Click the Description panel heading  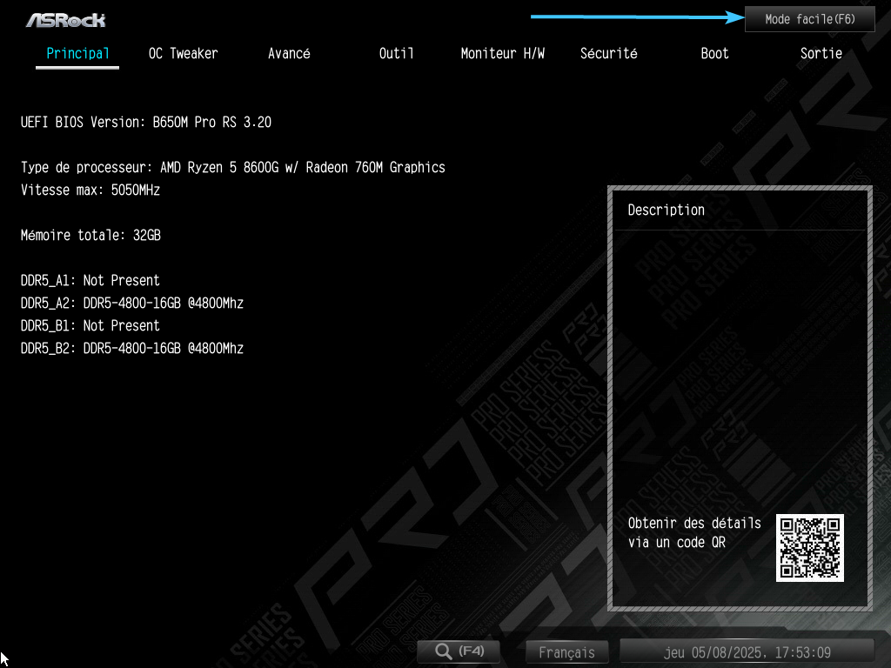666,210
